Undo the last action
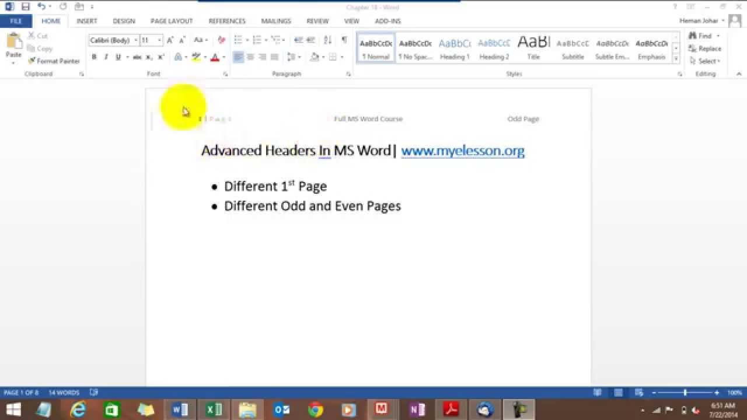This screenshot has height=420, width=747. pyautogui.click(x=41, y=7)
